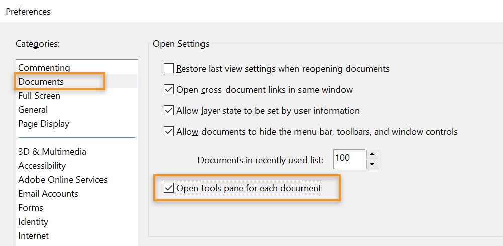The image size is (503, 246).
Task: Uncheck Open tools pane for each document
Action: pos(169,189)
